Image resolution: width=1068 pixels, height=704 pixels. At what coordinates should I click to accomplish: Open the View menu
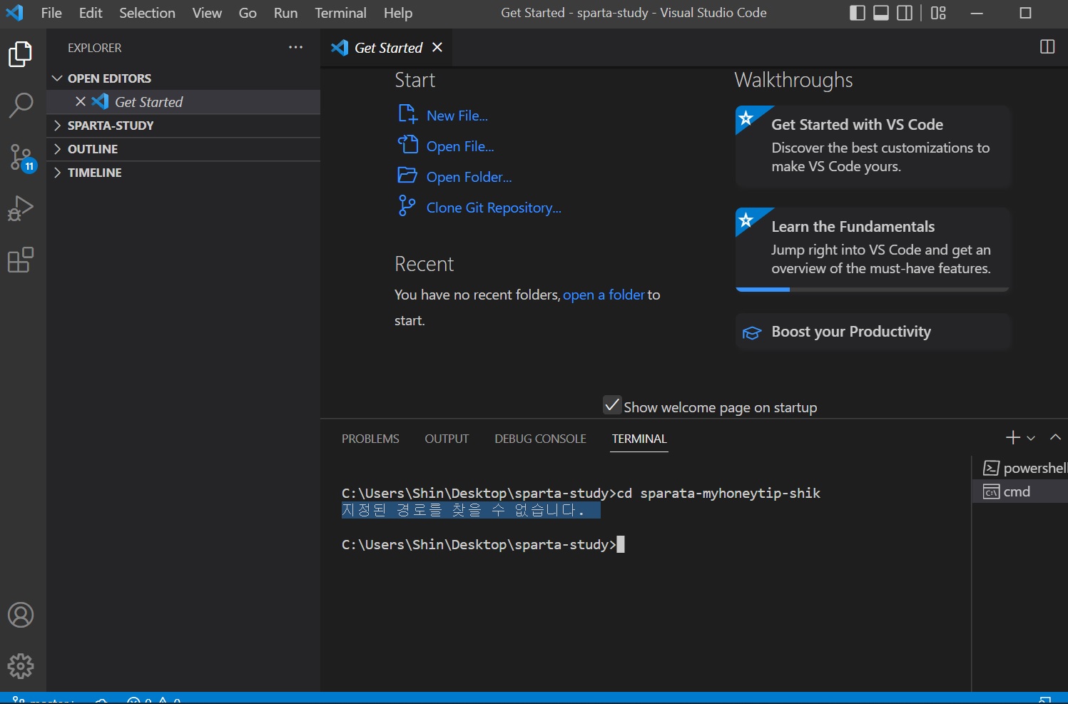pos(207,13)
